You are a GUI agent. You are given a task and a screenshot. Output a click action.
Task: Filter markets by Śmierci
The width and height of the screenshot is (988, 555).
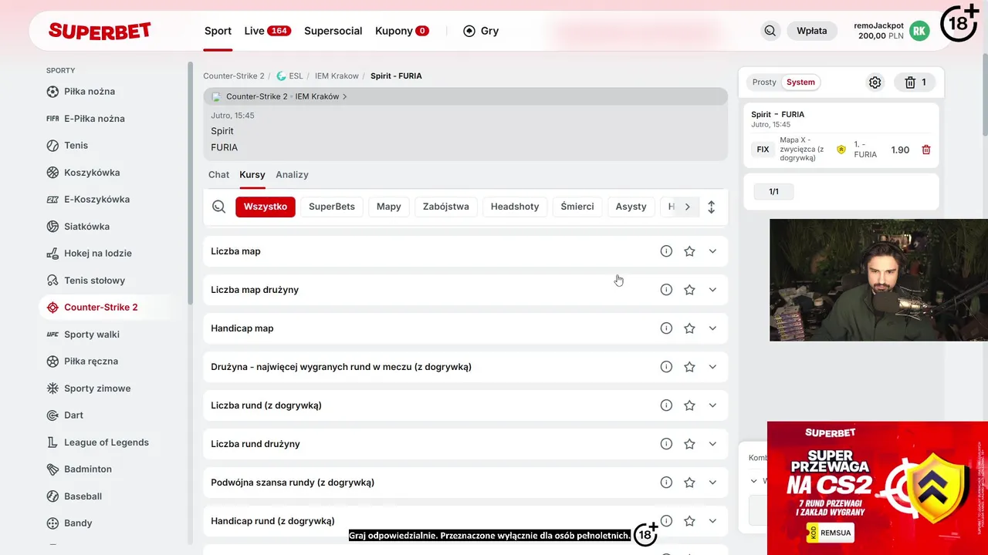(x=577, y=207)
